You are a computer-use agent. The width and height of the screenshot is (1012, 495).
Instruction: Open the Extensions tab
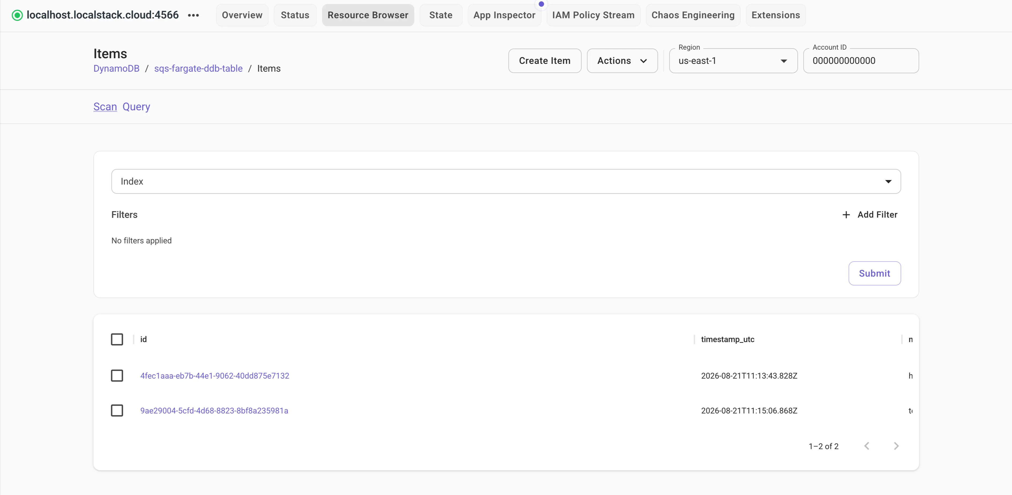click(x=776, y=15)
